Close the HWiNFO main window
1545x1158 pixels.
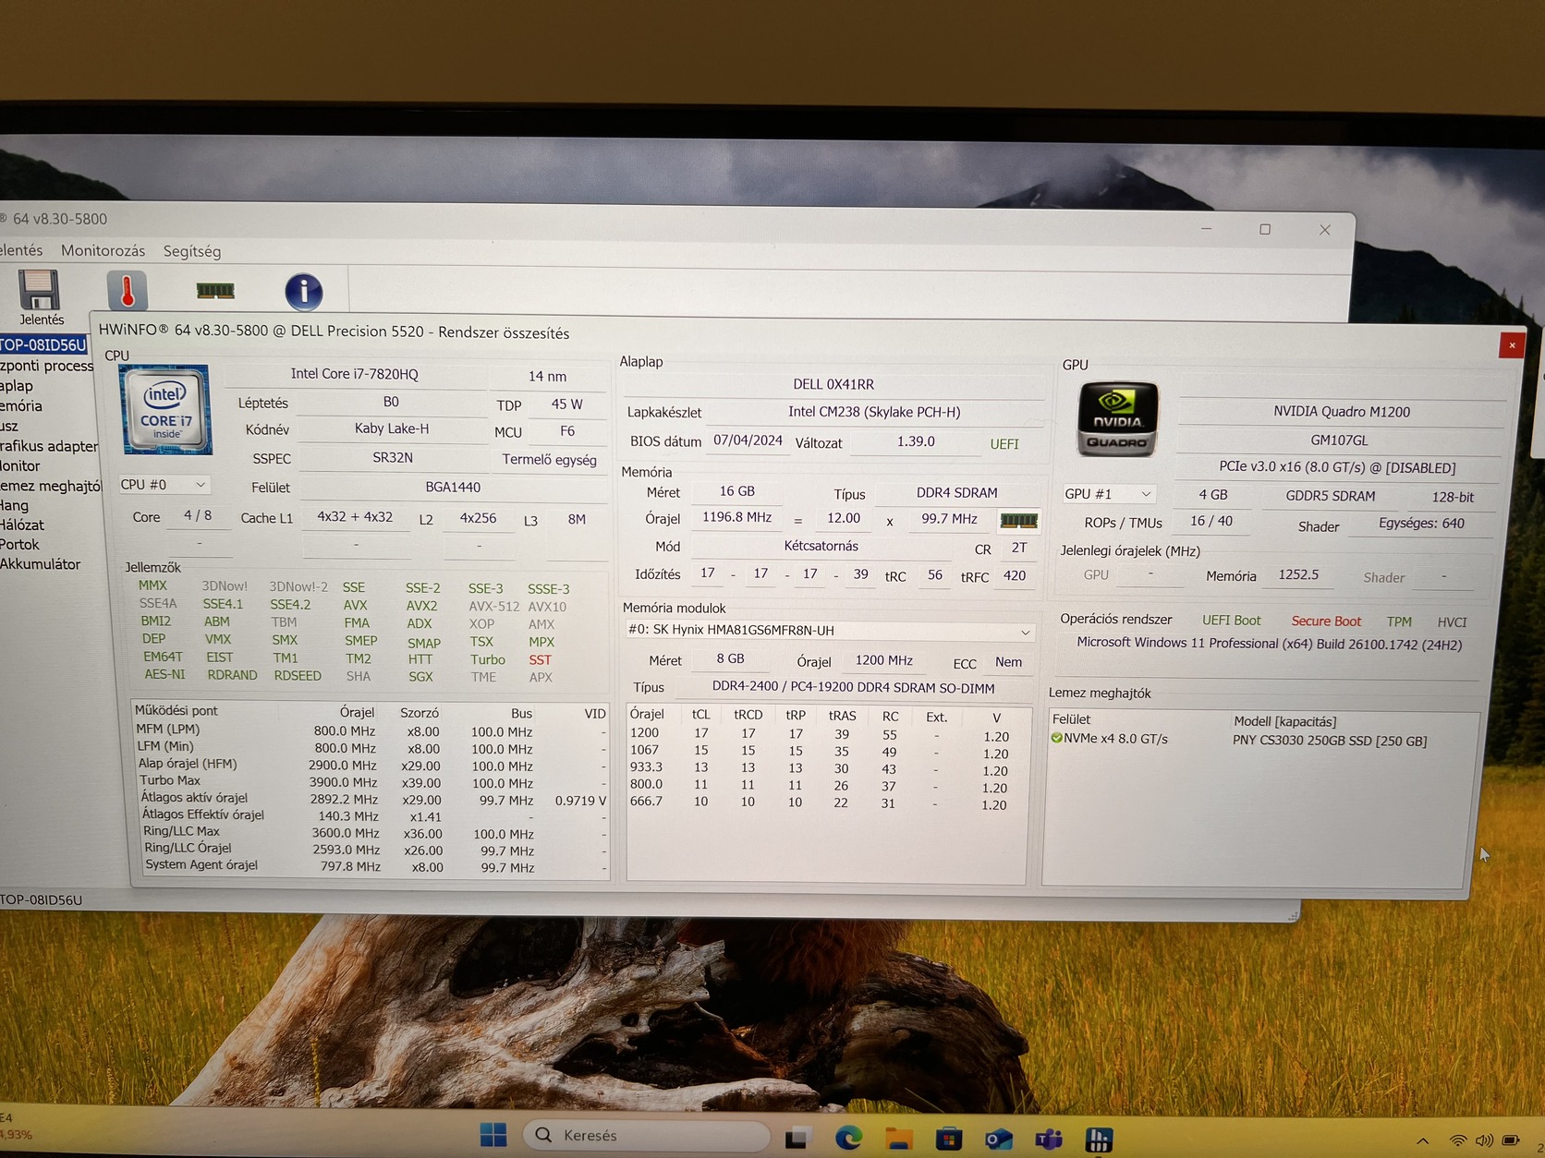tap(1325, 230)
